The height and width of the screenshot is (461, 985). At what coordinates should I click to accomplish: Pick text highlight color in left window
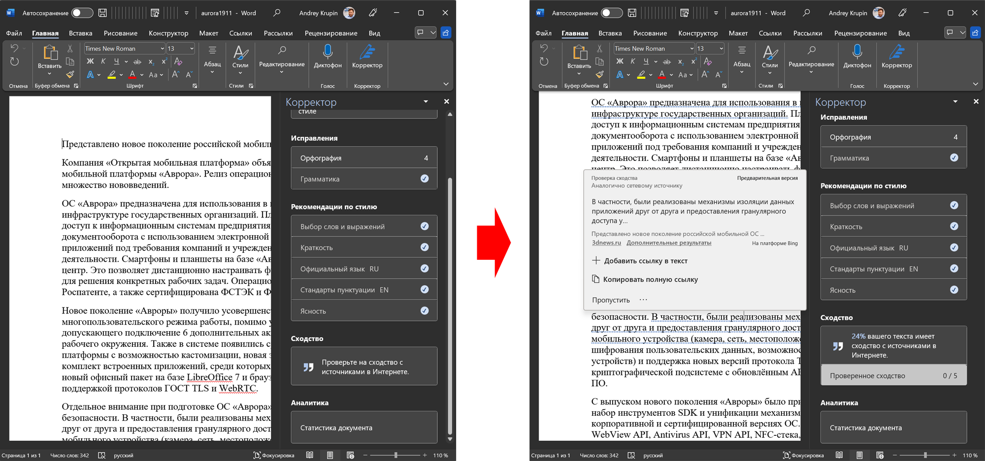coord(112,75)
